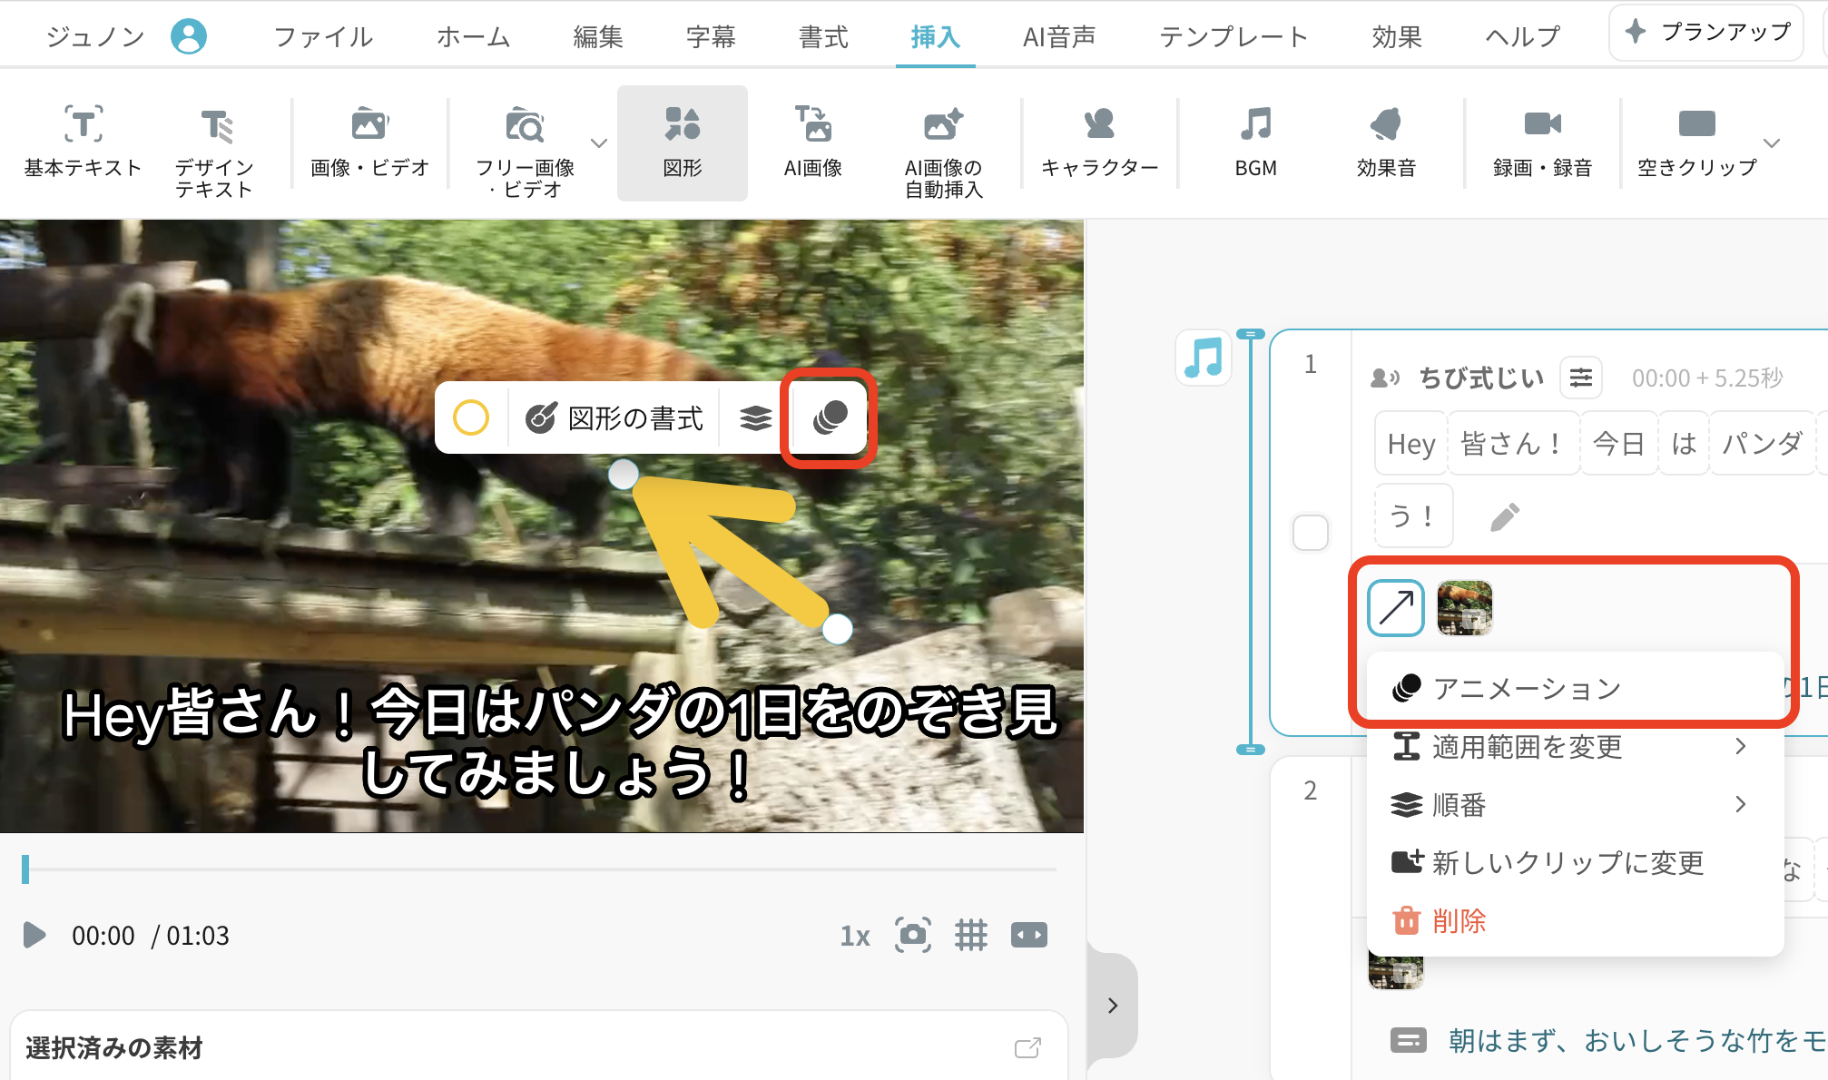Insert 空きクリップ blank clip
The image size is (1828, 1080).
click(x=1696, y=142)
